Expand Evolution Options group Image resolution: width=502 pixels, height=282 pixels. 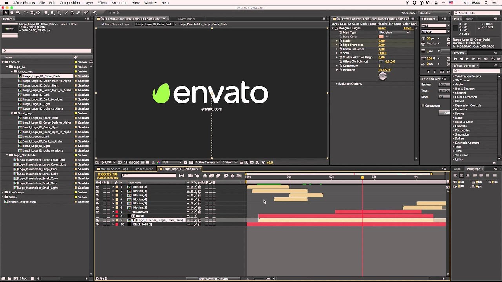click(x=336, y=84)
